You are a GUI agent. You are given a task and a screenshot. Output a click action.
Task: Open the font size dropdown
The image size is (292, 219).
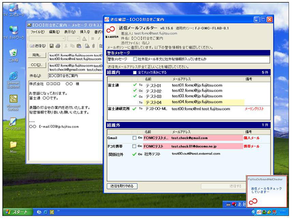77,39
